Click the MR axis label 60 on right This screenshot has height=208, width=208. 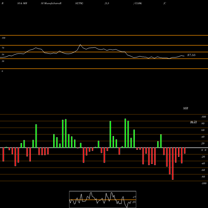[x=203, y=130]
